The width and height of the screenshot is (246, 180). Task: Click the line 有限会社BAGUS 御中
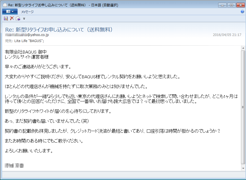[x=26, y=52]
